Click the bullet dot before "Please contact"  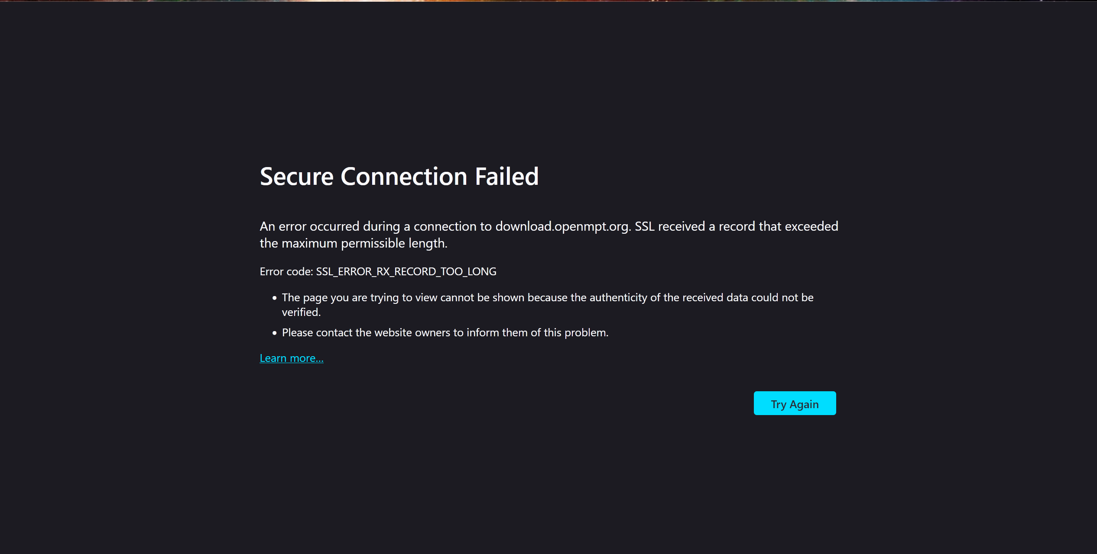pyautogui.click(x=275, y=333)
